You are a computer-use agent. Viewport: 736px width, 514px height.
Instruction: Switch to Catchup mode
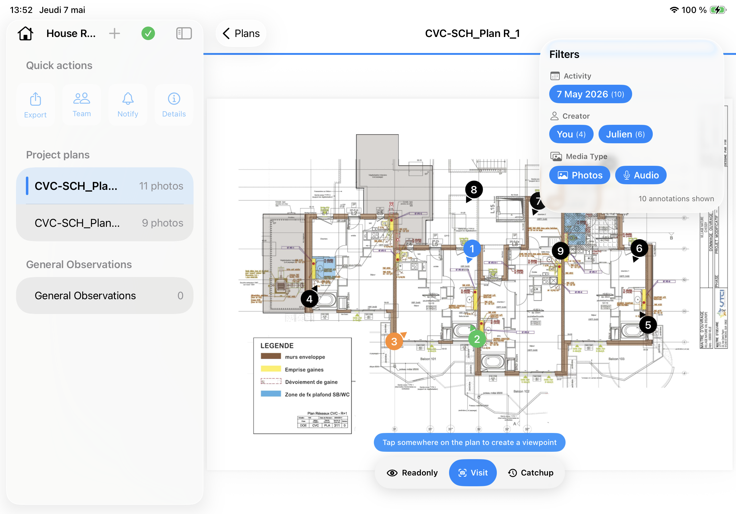coord(531,473)
